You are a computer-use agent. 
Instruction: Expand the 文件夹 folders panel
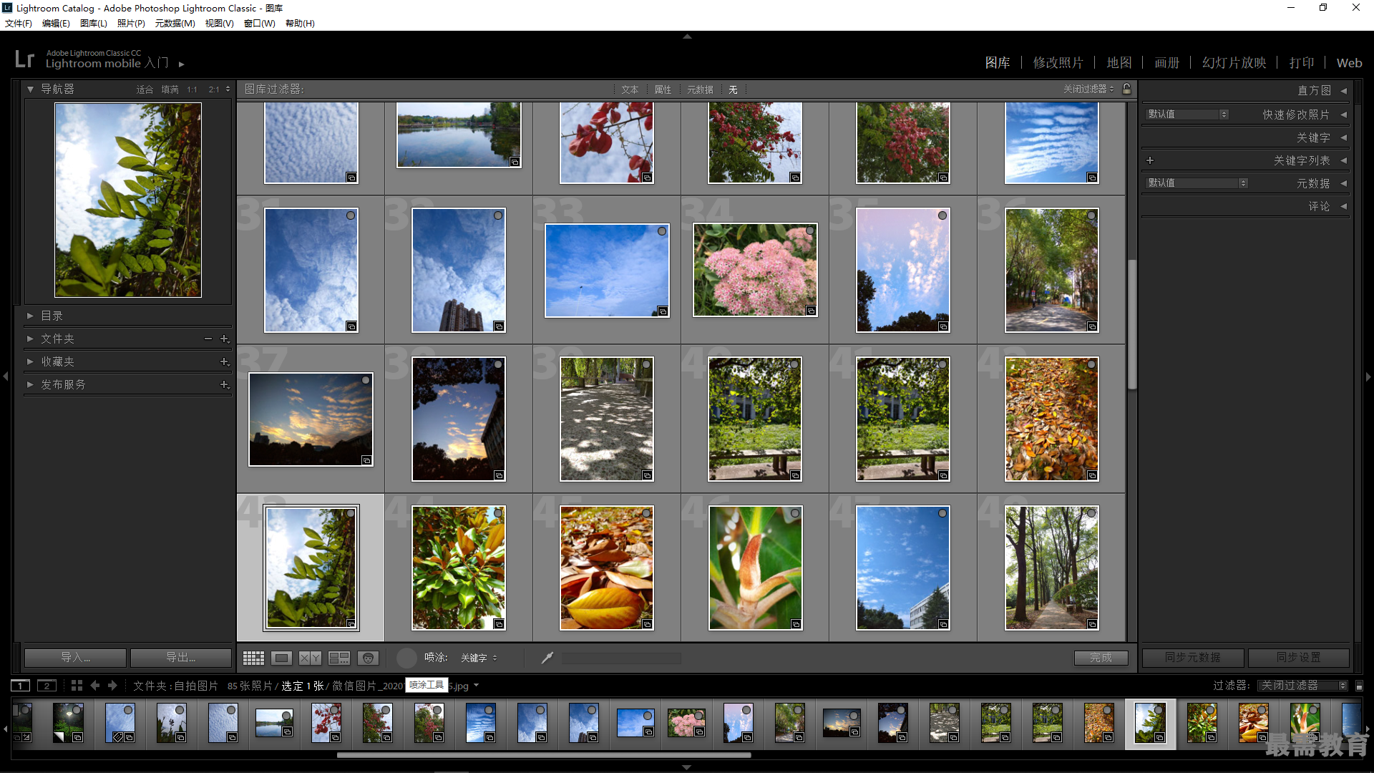point(30,339)
